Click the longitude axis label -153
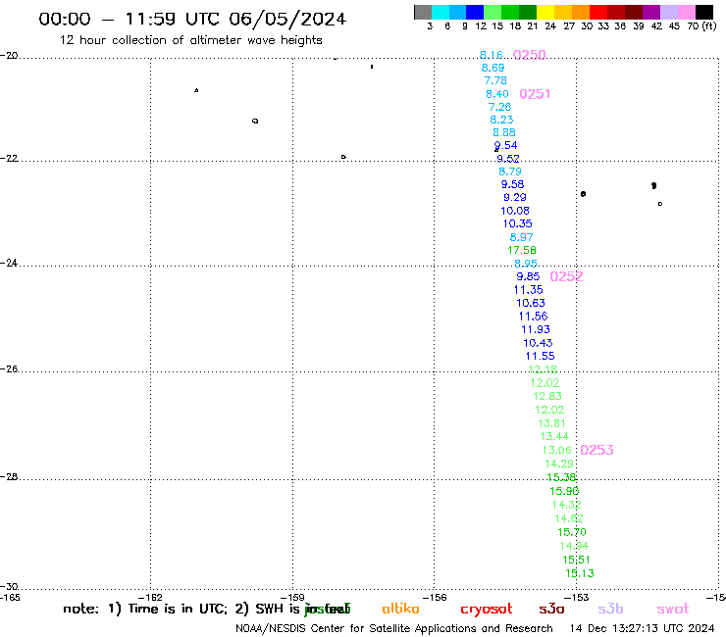This screenshot has width=726, height=637. [576, 597]
